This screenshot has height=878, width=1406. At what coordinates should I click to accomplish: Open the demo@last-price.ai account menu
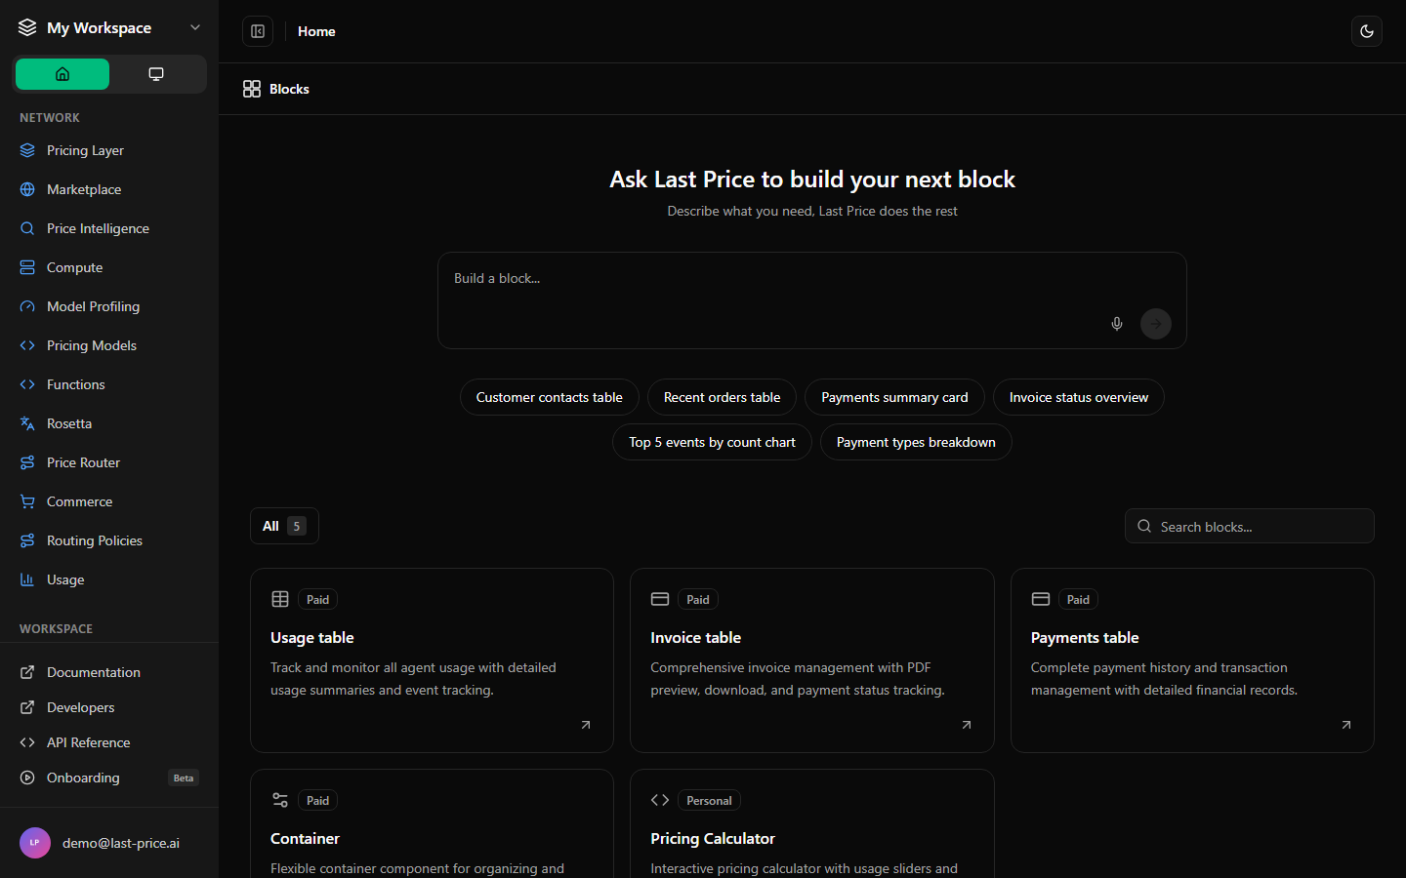coord(109,843)
